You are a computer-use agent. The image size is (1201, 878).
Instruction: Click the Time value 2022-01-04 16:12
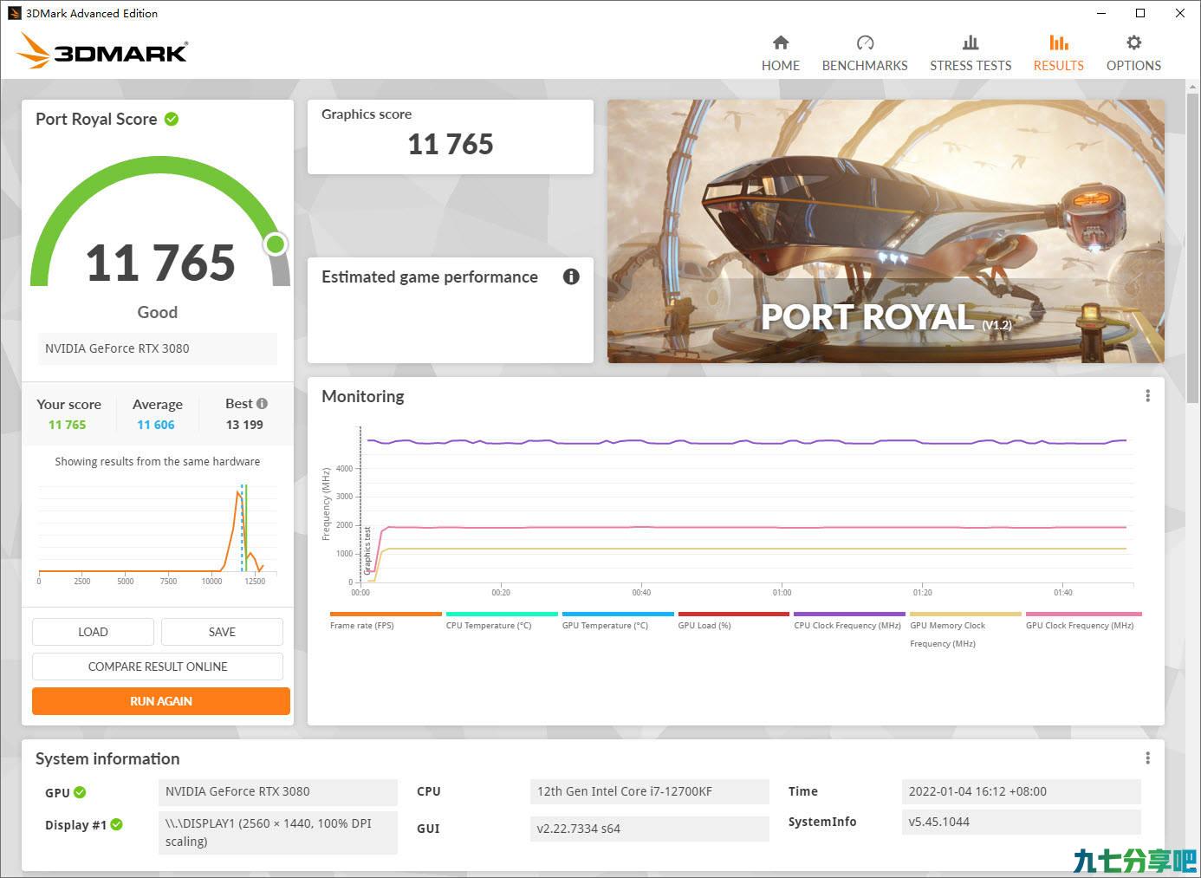coord(1021,791)
